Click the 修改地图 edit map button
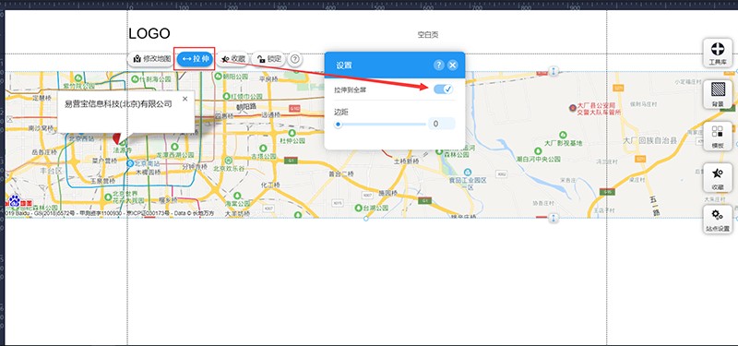The image size is (738, 346). [x=150, y=59]
